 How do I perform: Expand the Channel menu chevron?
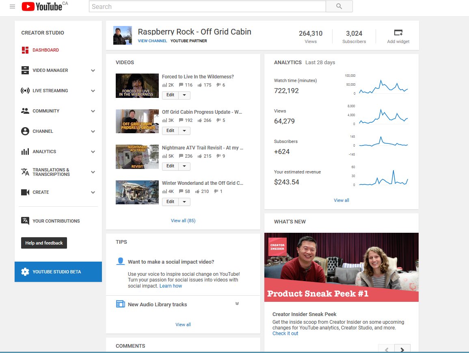pos(93,132)
